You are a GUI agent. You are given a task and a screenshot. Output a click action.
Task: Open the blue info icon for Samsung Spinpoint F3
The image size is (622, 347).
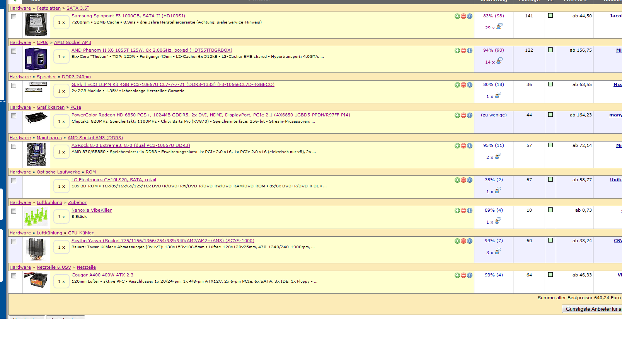470,16
